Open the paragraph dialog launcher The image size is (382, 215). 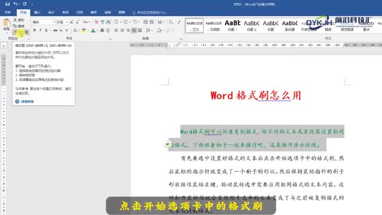181,39
